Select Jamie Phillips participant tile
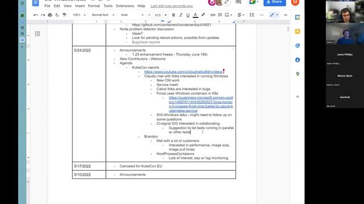364x204 pixels. point(345,54)
